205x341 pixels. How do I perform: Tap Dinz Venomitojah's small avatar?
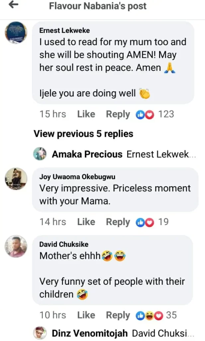click(x=40, y=333)
